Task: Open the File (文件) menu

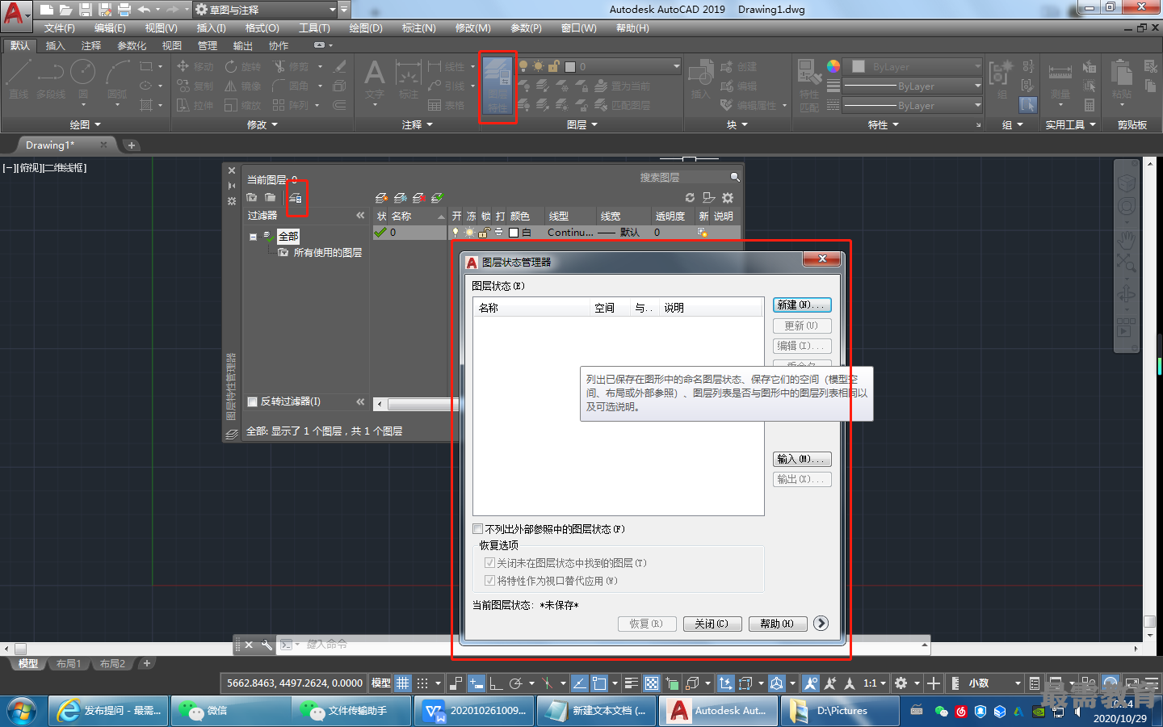Action: pos(60,28)
